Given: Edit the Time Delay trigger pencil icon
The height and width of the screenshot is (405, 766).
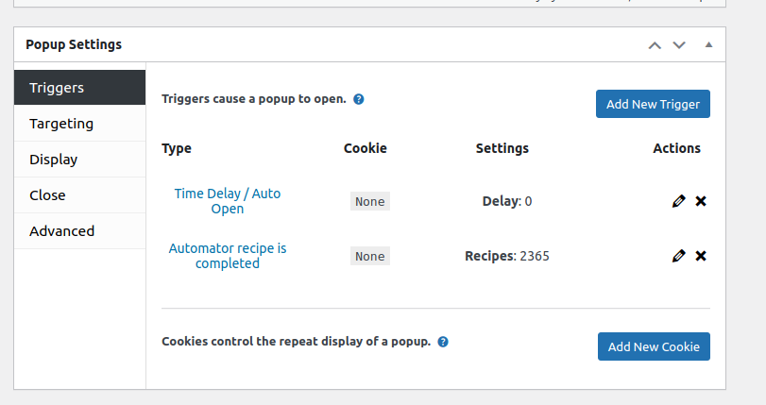Looking at the screenshot, I should (x=678, y=201).
